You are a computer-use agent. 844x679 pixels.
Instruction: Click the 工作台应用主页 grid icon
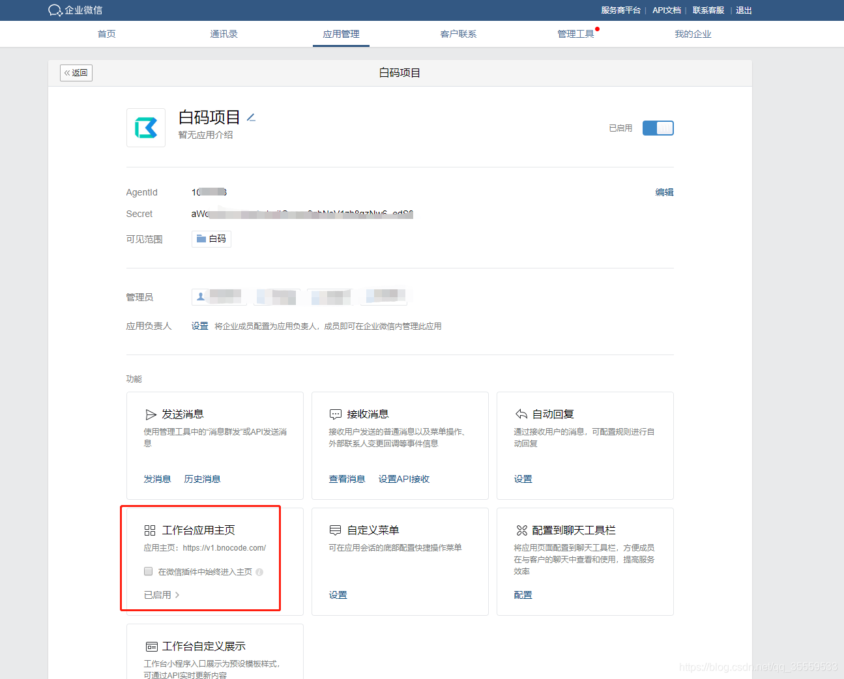(150, 530)
